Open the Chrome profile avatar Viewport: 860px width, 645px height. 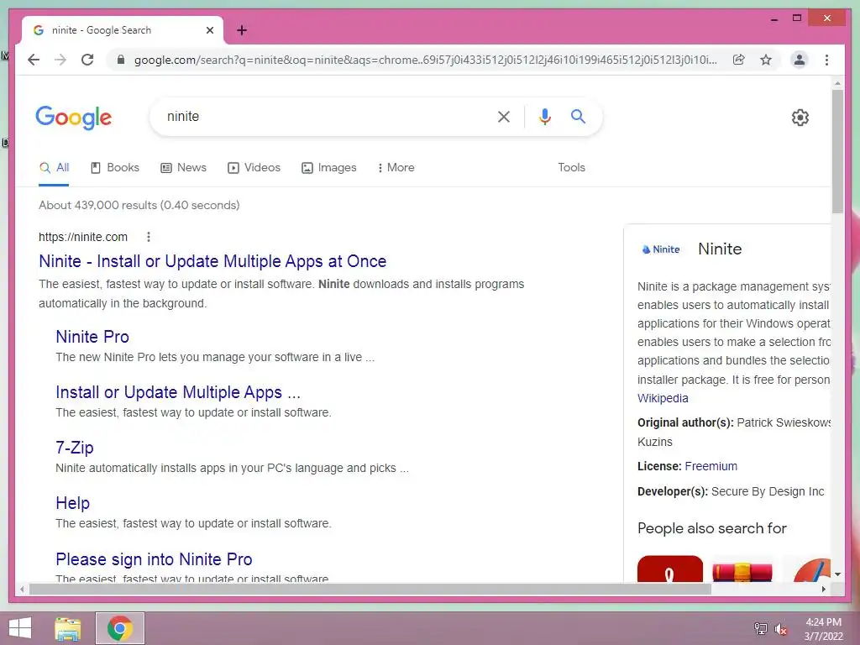click(800, 60)
